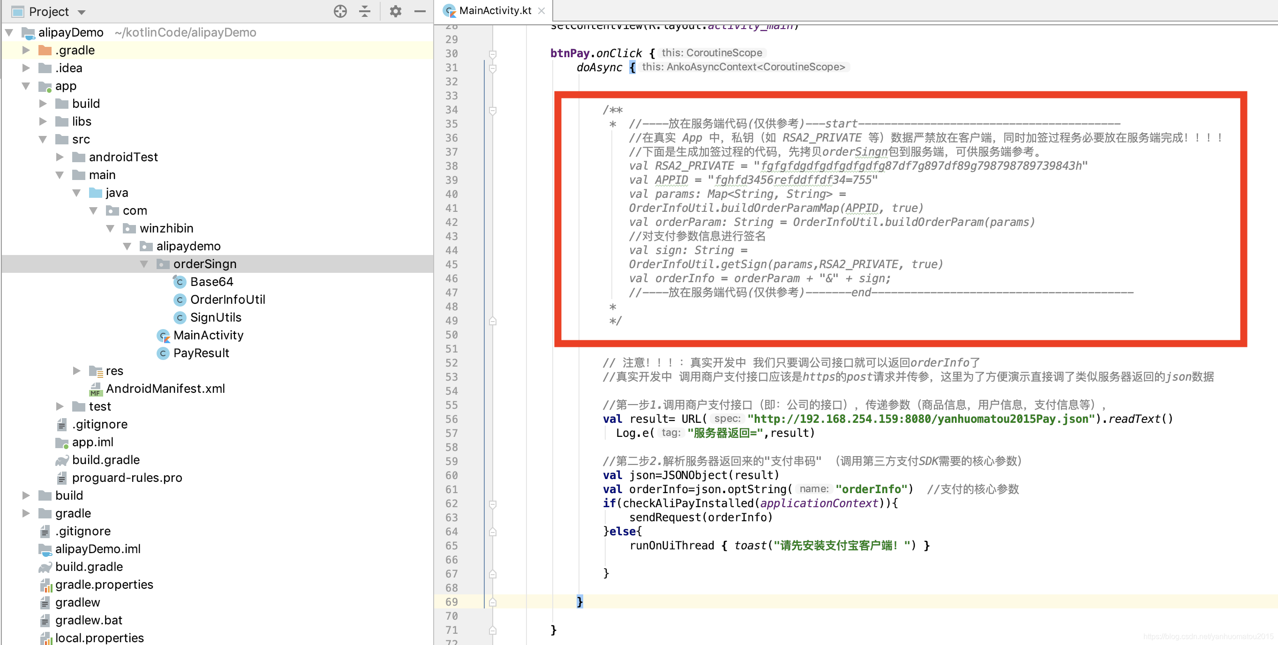This screenshot has width=1278, height=645.
Task: Select the root build.gradle file
Action: (89, 567)
